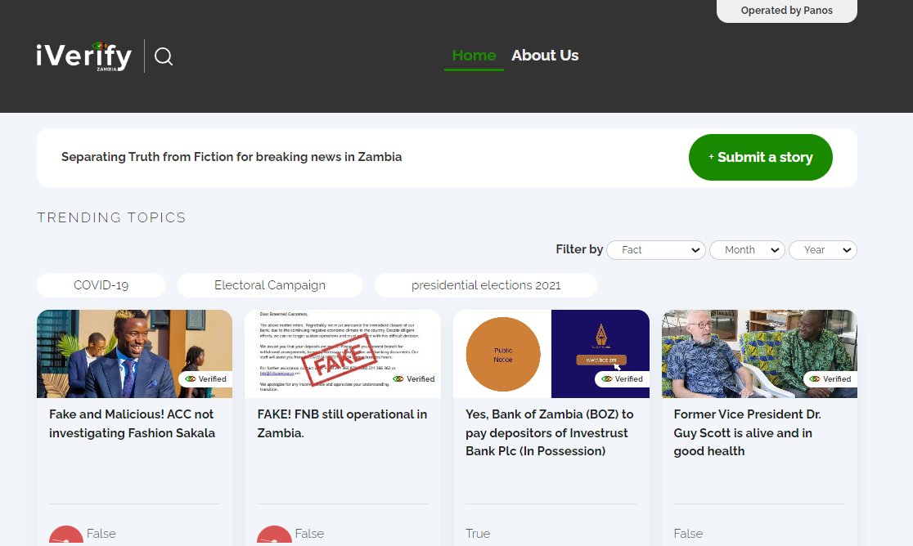Click Verified badge on Guy Scott card

831,379
